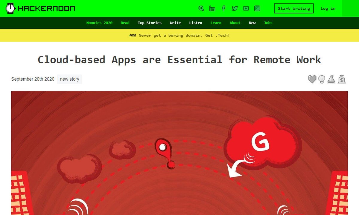Viewport: 359px width, 215px height.
Task: Open the Read menu
Action: pyautogui.click(x=125, y=23)
